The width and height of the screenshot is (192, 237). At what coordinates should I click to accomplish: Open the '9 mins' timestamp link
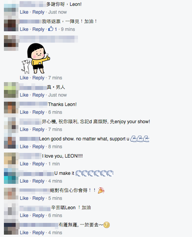coord(68,29)
